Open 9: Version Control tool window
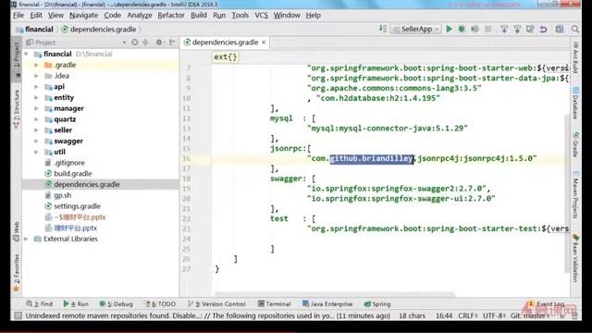 [217, 304]
